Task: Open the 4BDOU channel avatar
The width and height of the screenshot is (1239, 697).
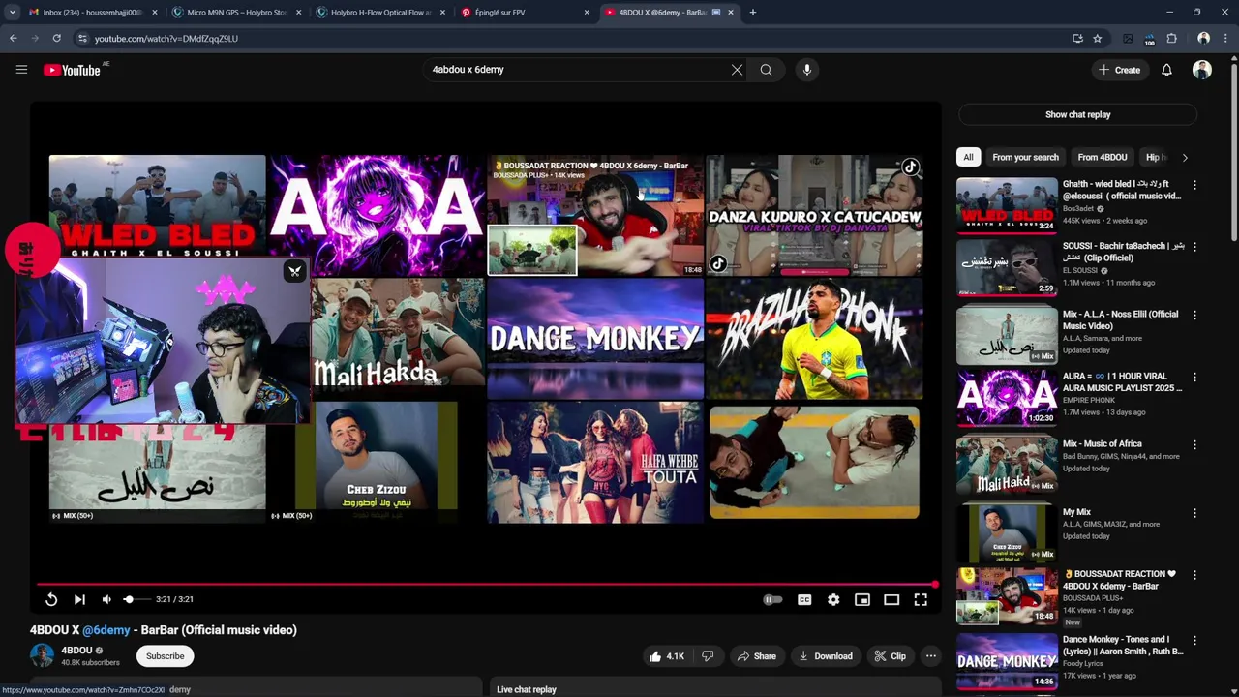Action: pyautogui.click(x=43, y=655)
